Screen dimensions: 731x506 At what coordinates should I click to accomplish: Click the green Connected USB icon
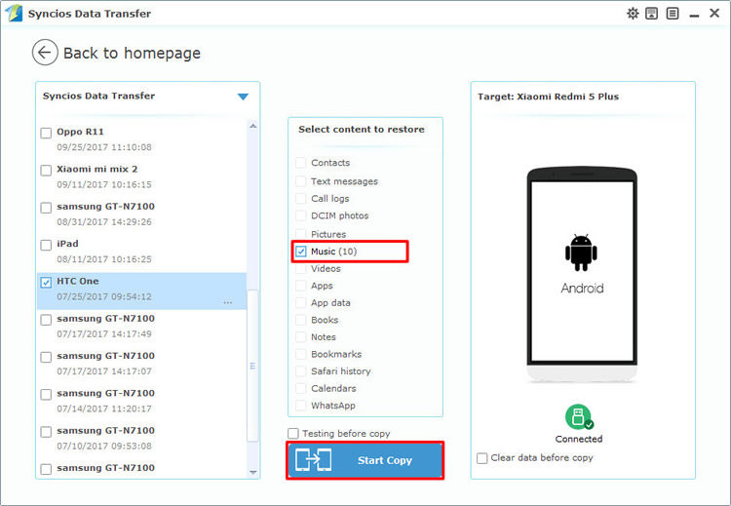coord(579,416)
